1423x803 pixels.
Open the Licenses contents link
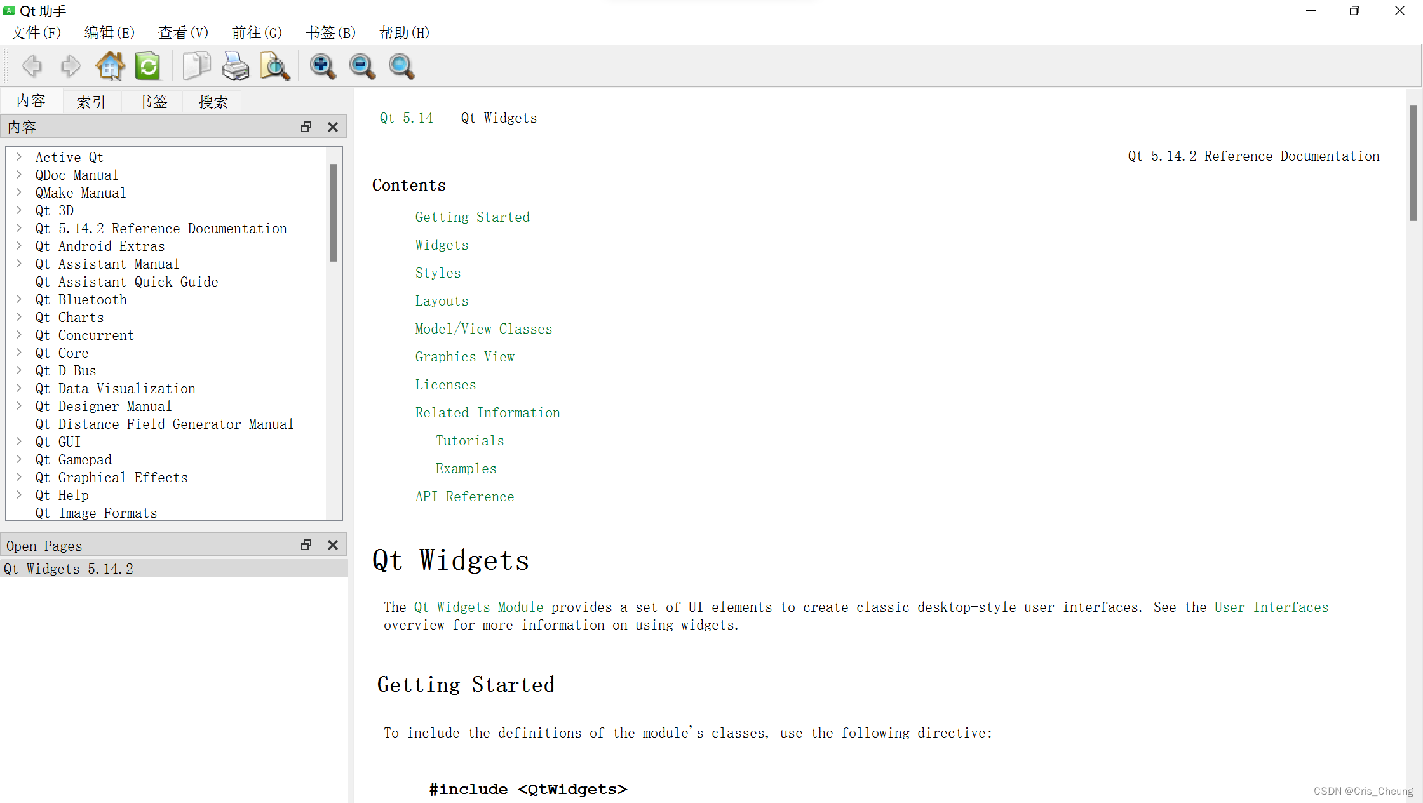445,385
